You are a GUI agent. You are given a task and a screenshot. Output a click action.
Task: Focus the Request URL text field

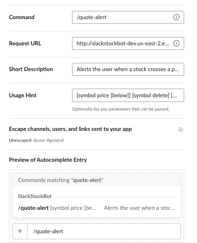click(128, 43)
